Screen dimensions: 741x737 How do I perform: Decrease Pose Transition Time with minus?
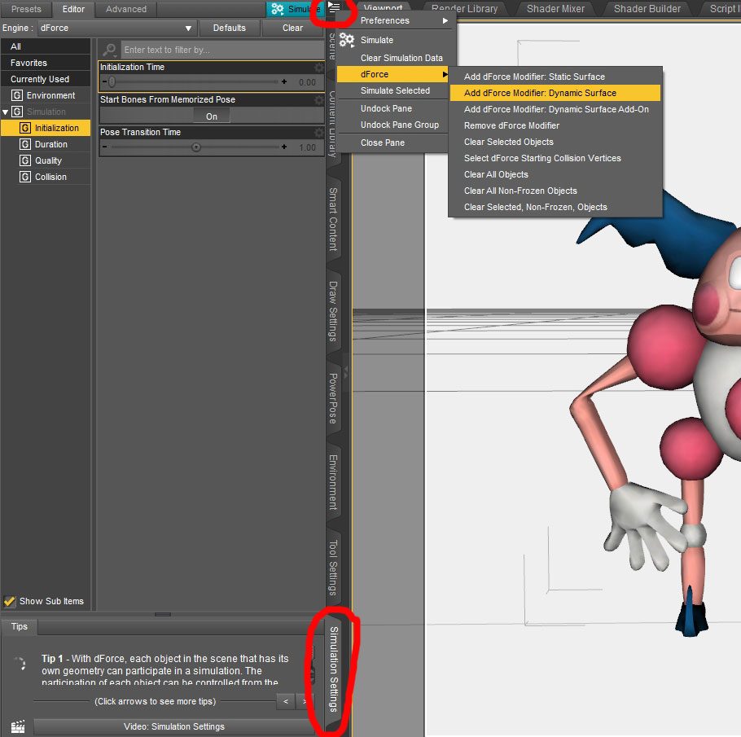(x=104, y=147)
